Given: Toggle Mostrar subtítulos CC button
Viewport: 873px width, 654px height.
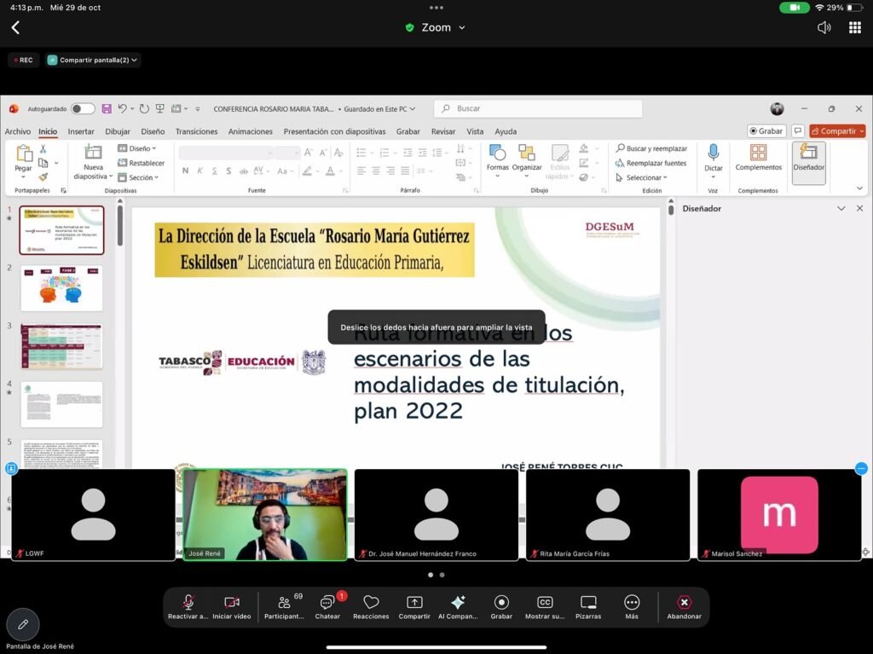Looking at the screenshot, I should coord(545,603).
